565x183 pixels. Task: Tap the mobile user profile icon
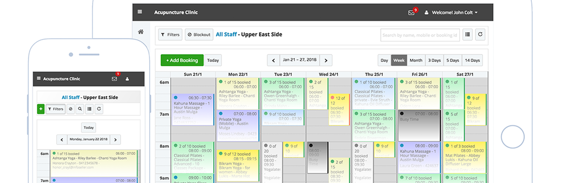(x=127, y=79)
